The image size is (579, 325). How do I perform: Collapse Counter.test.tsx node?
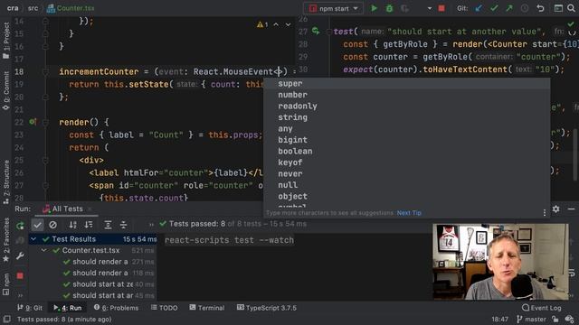point(44,250)
